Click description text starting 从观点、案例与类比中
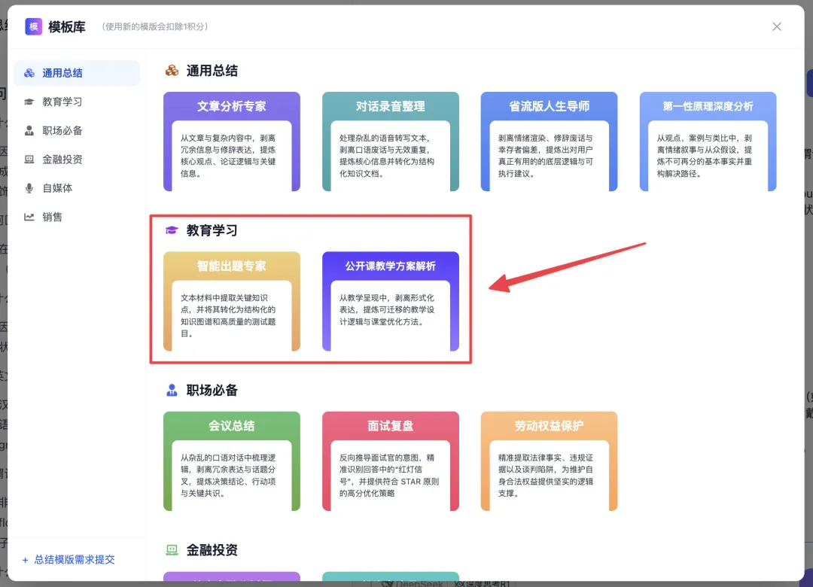The width and height of the screenshot is (813, 587). click(x=704, y=156)
